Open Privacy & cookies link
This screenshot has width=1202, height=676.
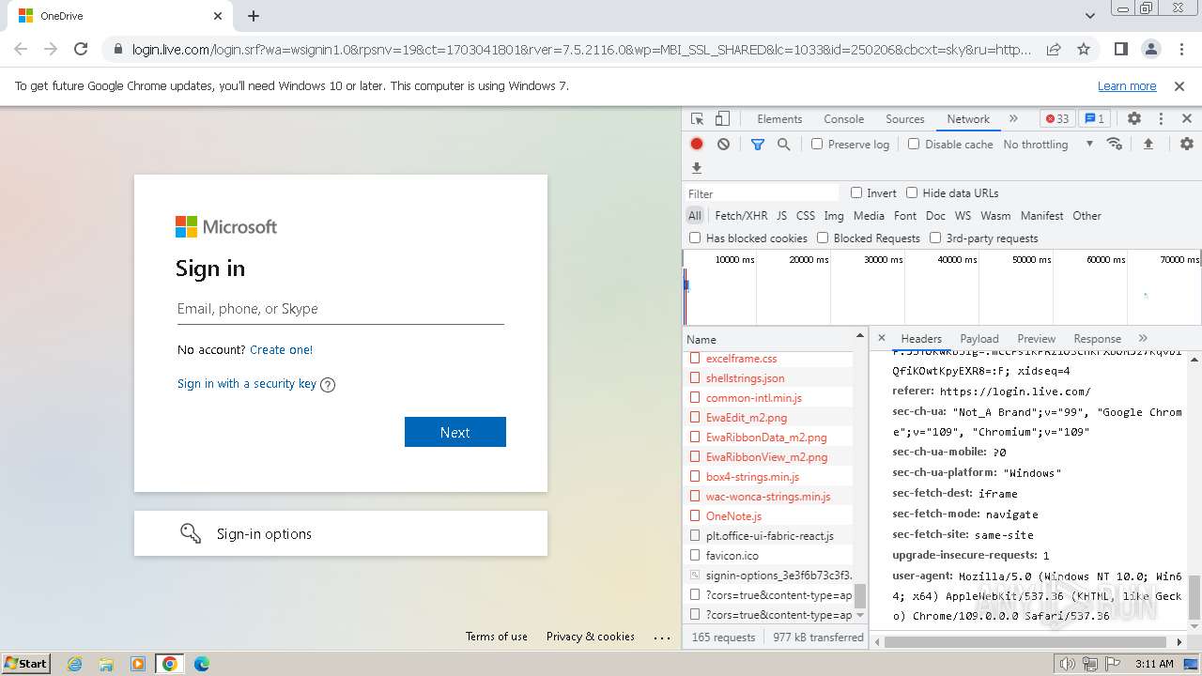(x=591, y=637)
